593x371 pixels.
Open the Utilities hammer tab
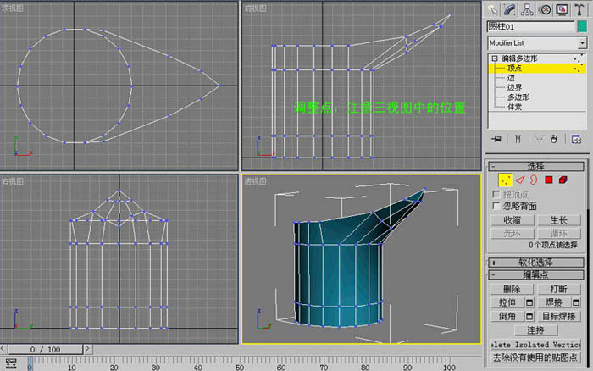(x=579, y=9)
